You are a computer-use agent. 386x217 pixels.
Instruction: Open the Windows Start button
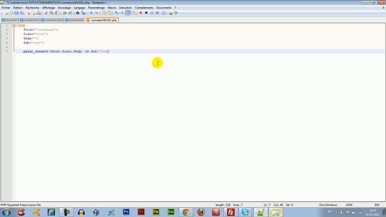[x=7, y=212]
